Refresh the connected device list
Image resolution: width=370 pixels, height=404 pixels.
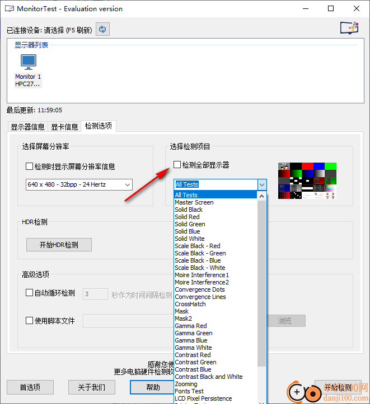pyautogui.click(x=102, y=29)
